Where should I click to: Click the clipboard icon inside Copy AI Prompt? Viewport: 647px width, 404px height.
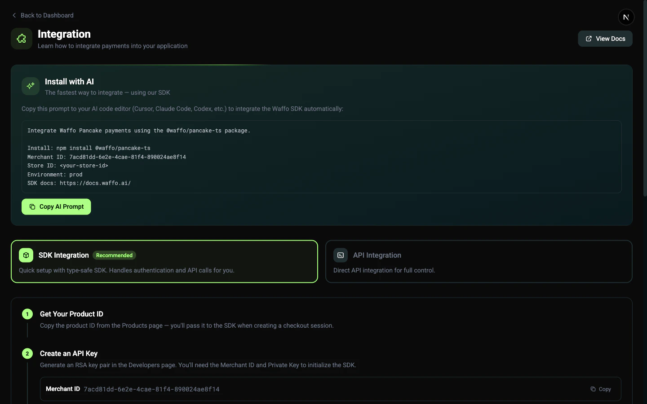pyautogui.click(x=31, y=206)
